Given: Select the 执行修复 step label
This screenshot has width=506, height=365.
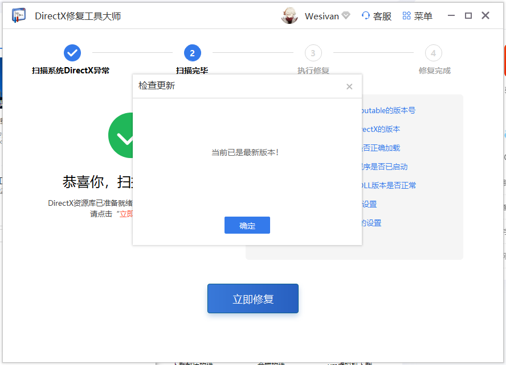Looking at the screenshot, I should [x=313, y=70].
